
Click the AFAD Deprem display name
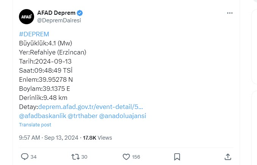[56, 13]
